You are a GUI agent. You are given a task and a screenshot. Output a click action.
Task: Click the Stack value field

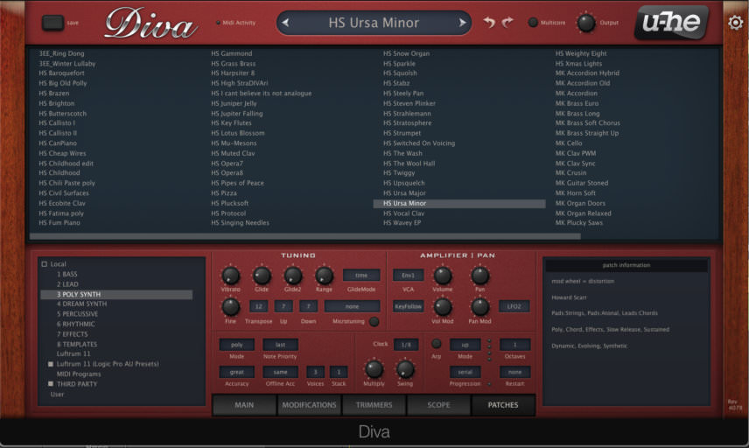tap(339, 372)
